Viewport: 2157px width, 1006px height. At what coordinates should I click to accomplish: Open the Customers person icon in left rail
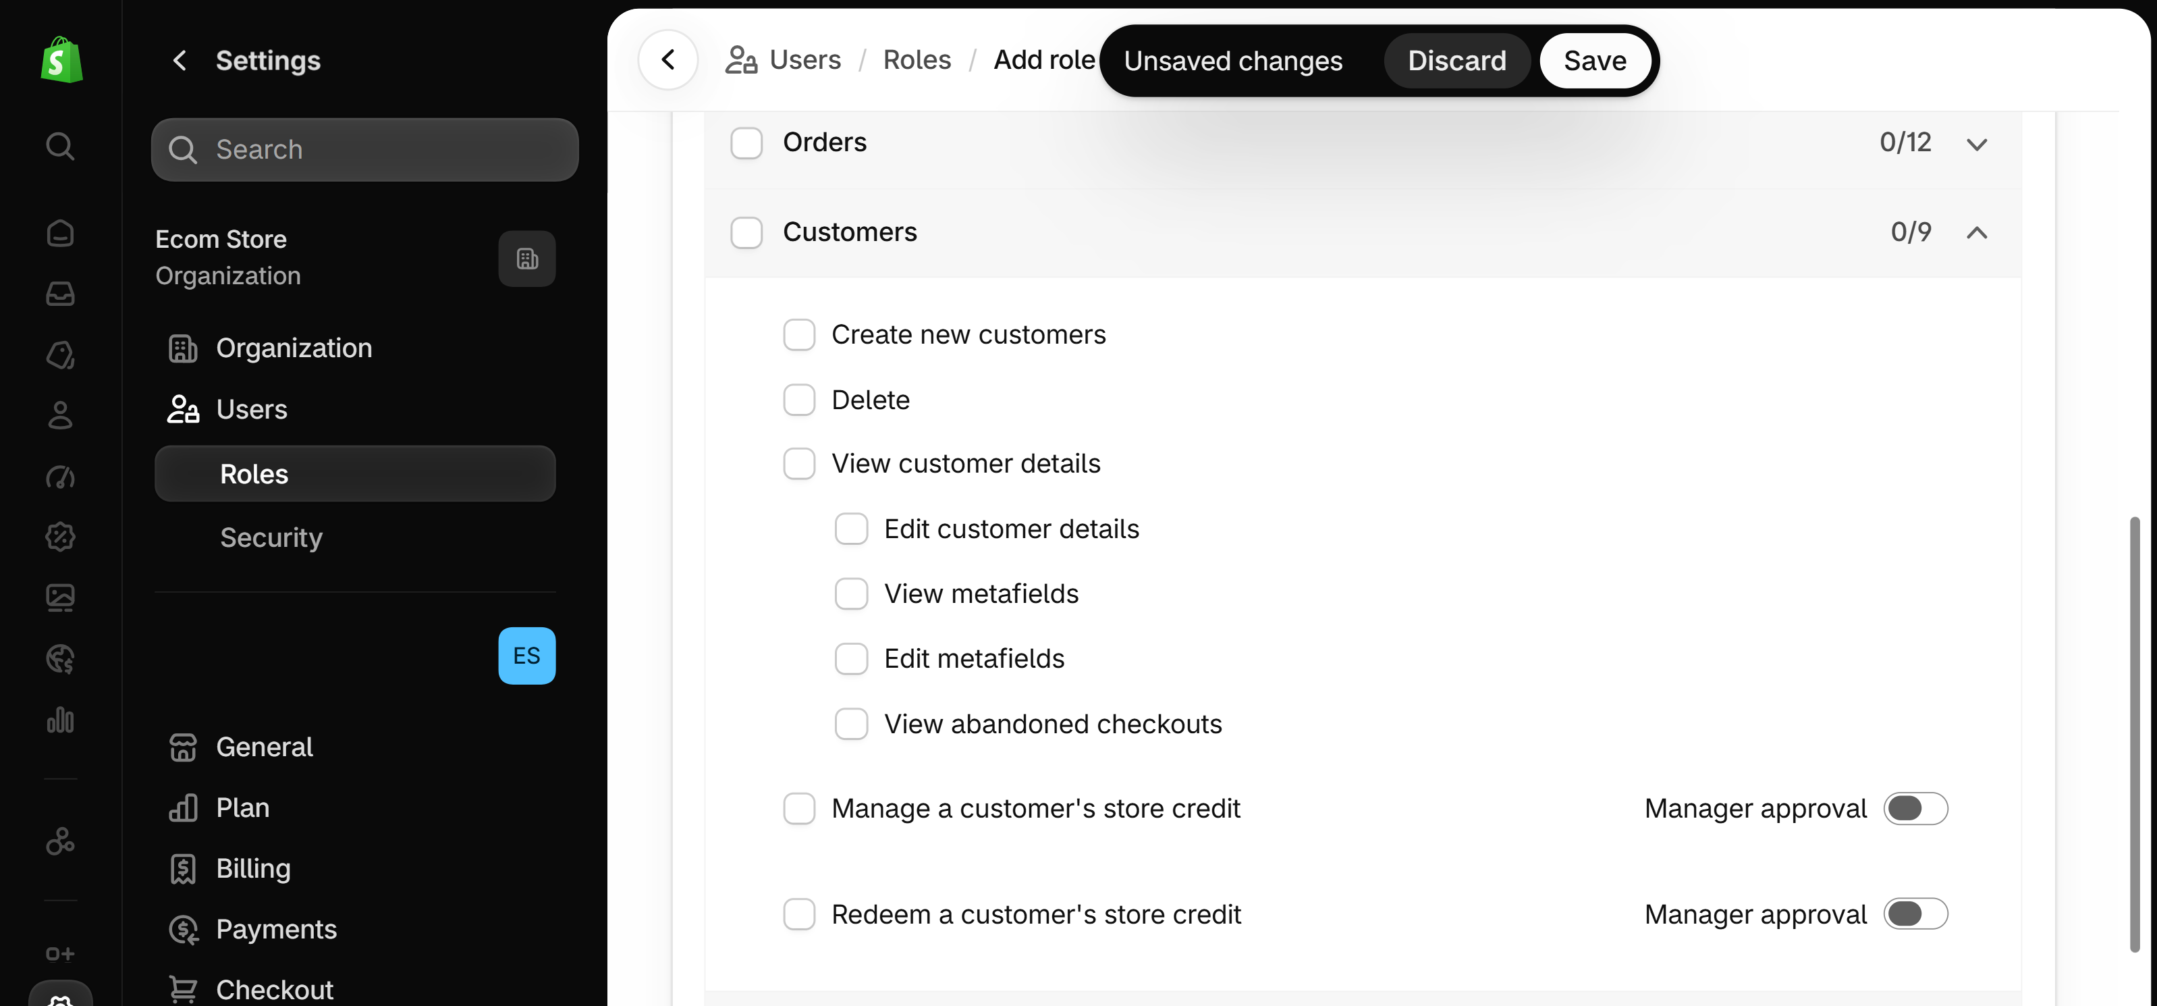tap(60, 415)
